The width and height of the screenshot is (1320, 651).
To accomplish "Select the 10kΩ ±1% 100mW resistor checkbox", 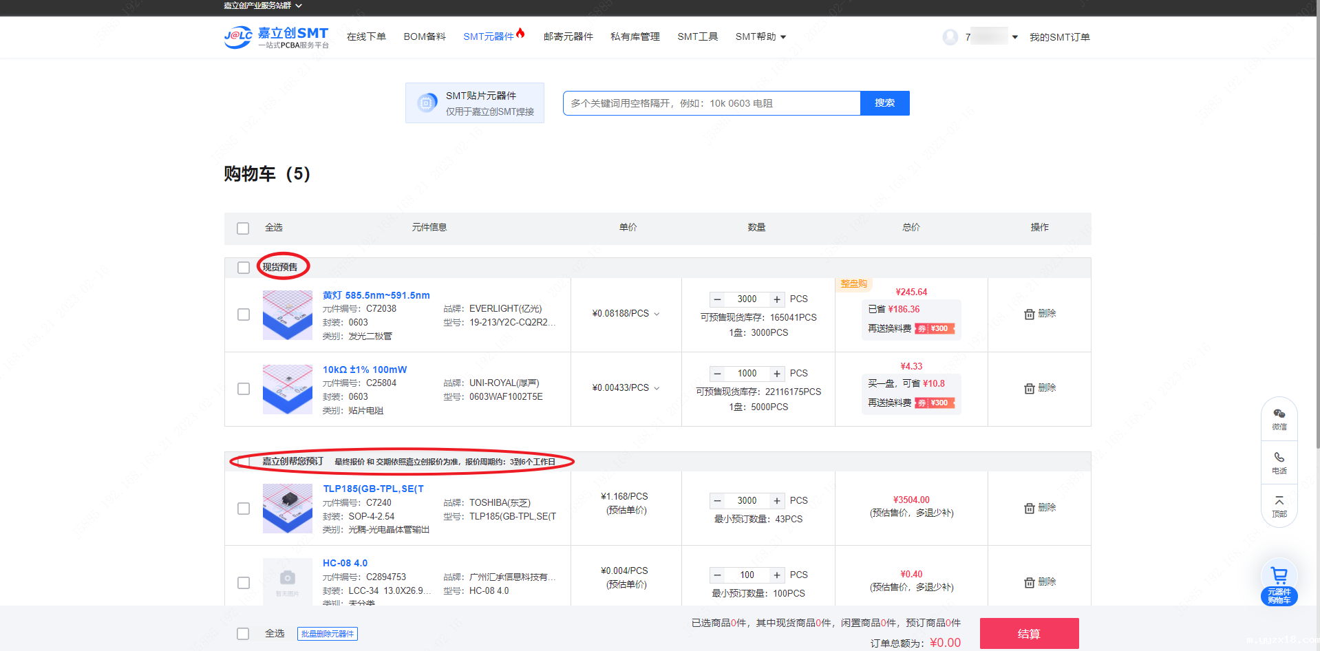I will (244, 389).
